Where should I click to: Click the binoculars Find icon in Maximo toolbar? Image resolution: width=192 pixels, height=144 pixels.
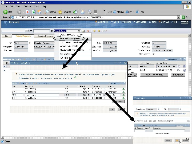[52, 31]
